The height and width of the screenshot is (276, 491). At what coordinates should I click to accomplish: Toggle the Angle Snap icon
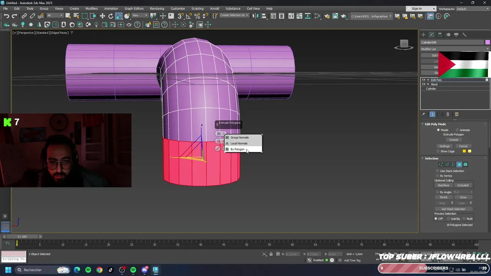(189, 16)
